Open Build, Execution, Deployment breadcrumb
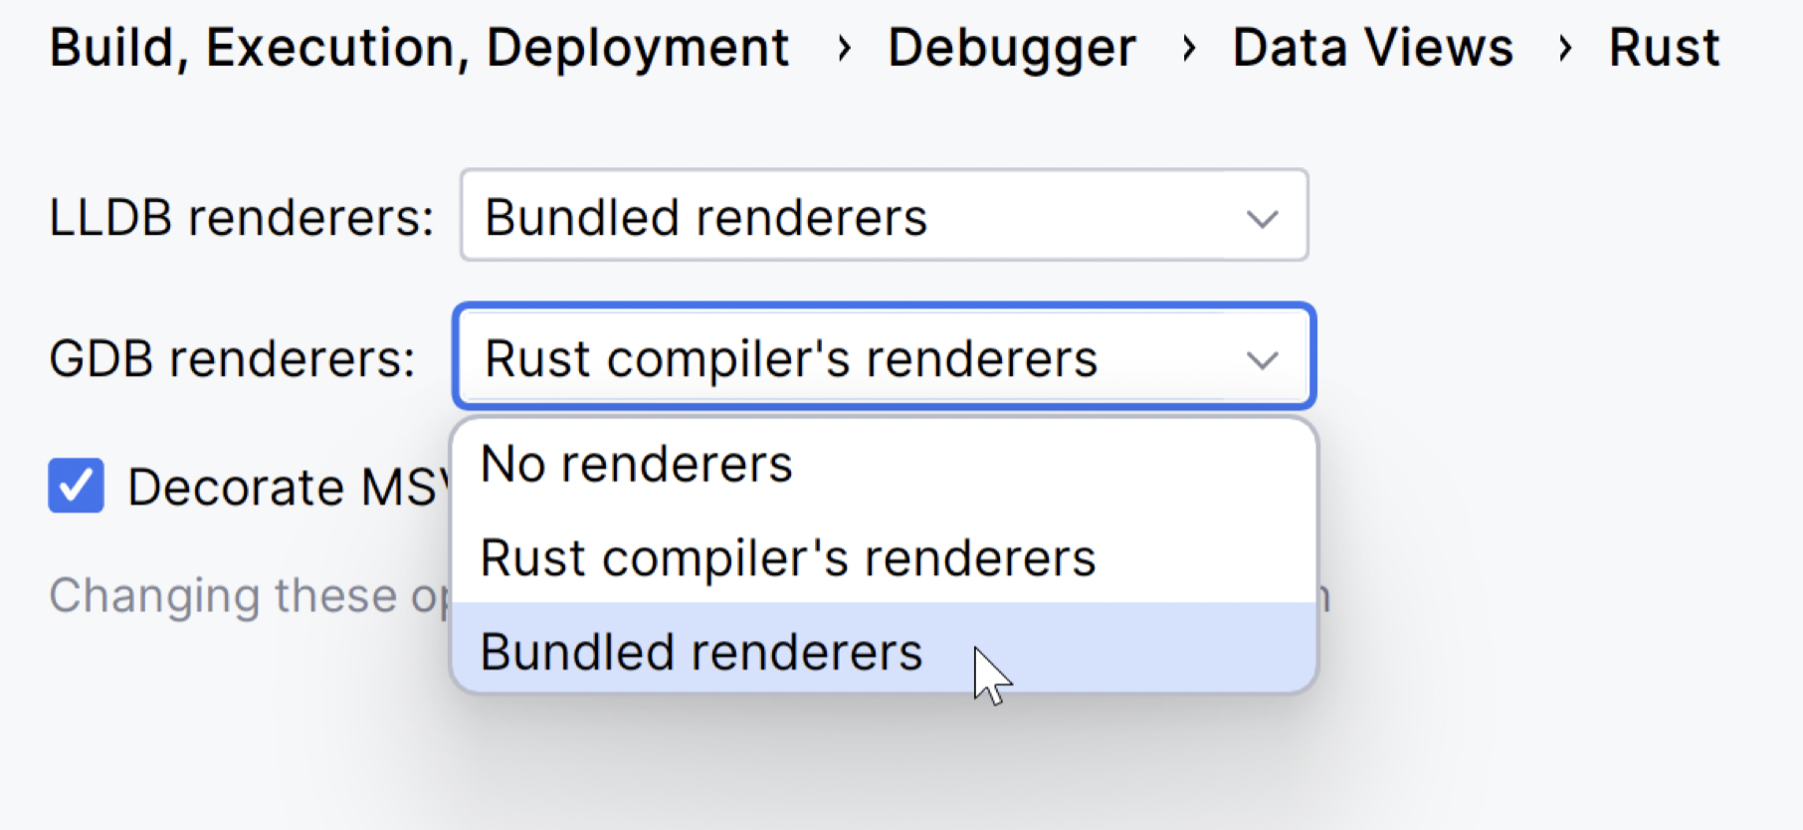 418,46
